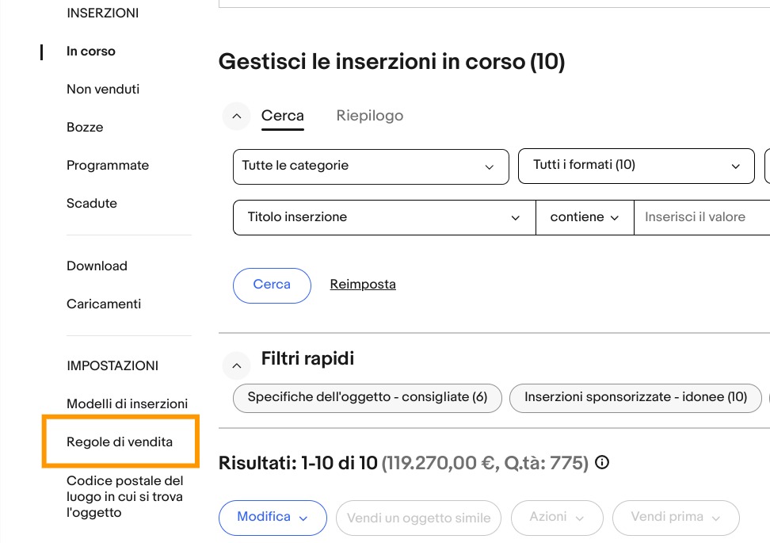This screenshot has width=770, height=543.
Task: Open the contiene operator dropdown
Action: pyautogui.click(x=585, y=217)
